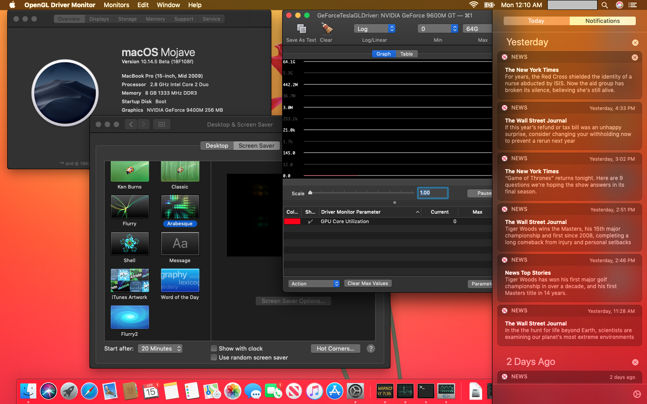Open Contacts book icon in dock
Screen dimensions: 647x404
coord(130,391)
